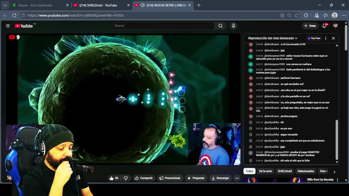This screenshot has height=196, width=349.
Task: Open a new browser tab
Action: [x=199, y=5]
